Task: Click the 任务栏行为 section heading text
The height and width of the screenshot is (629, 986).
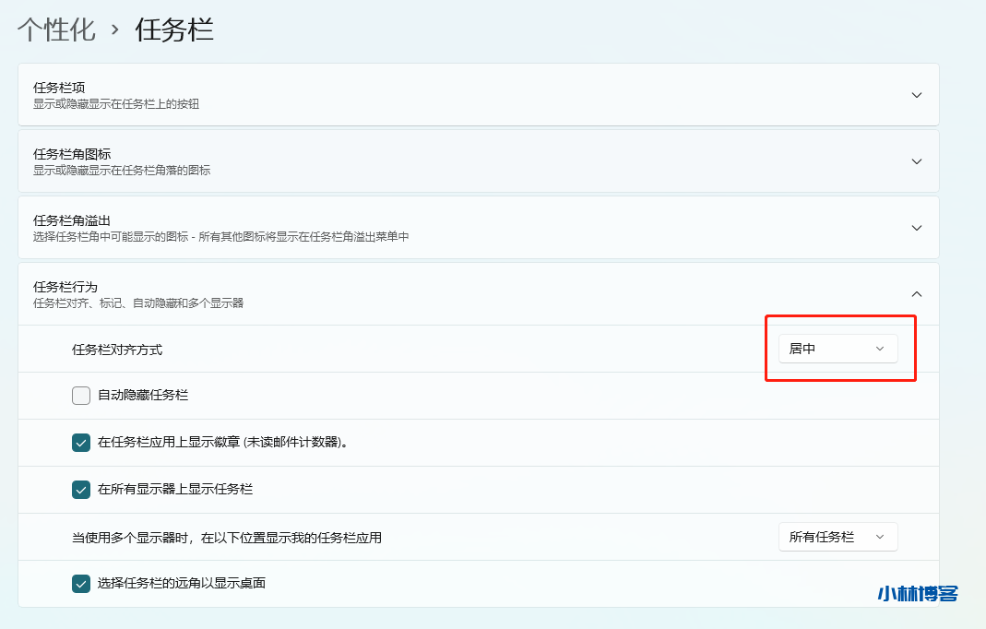Action: (x=65, y=287)
